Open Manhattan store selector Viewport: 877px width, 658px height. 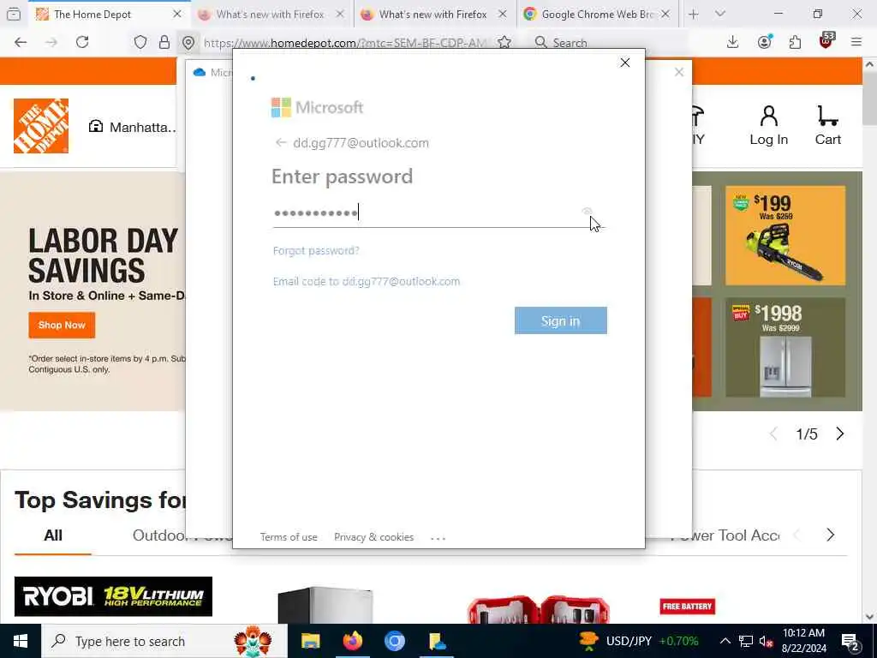point(133,127)
